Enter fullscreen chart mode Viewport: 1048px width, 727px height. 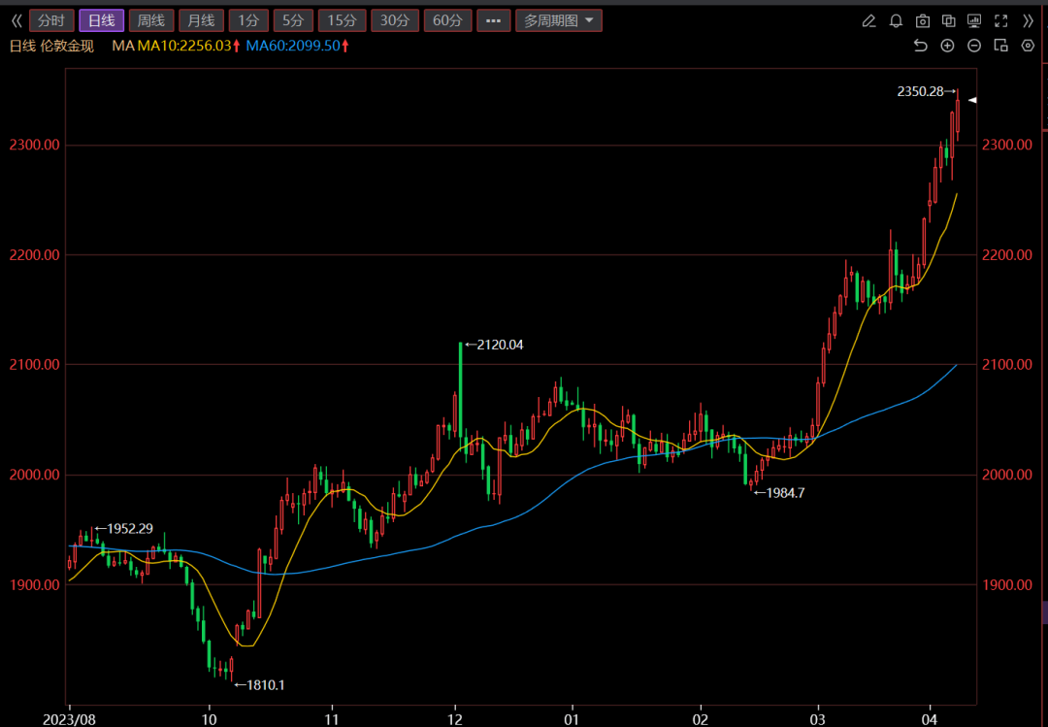coord(1001,20)
